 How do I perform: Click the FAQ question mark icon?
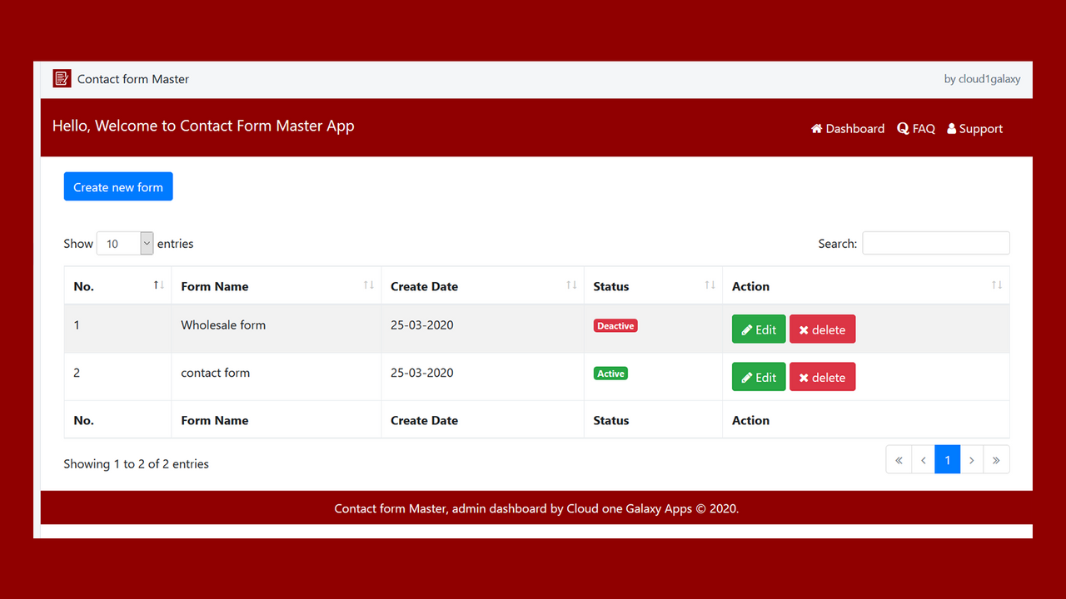tap(902, 128)
